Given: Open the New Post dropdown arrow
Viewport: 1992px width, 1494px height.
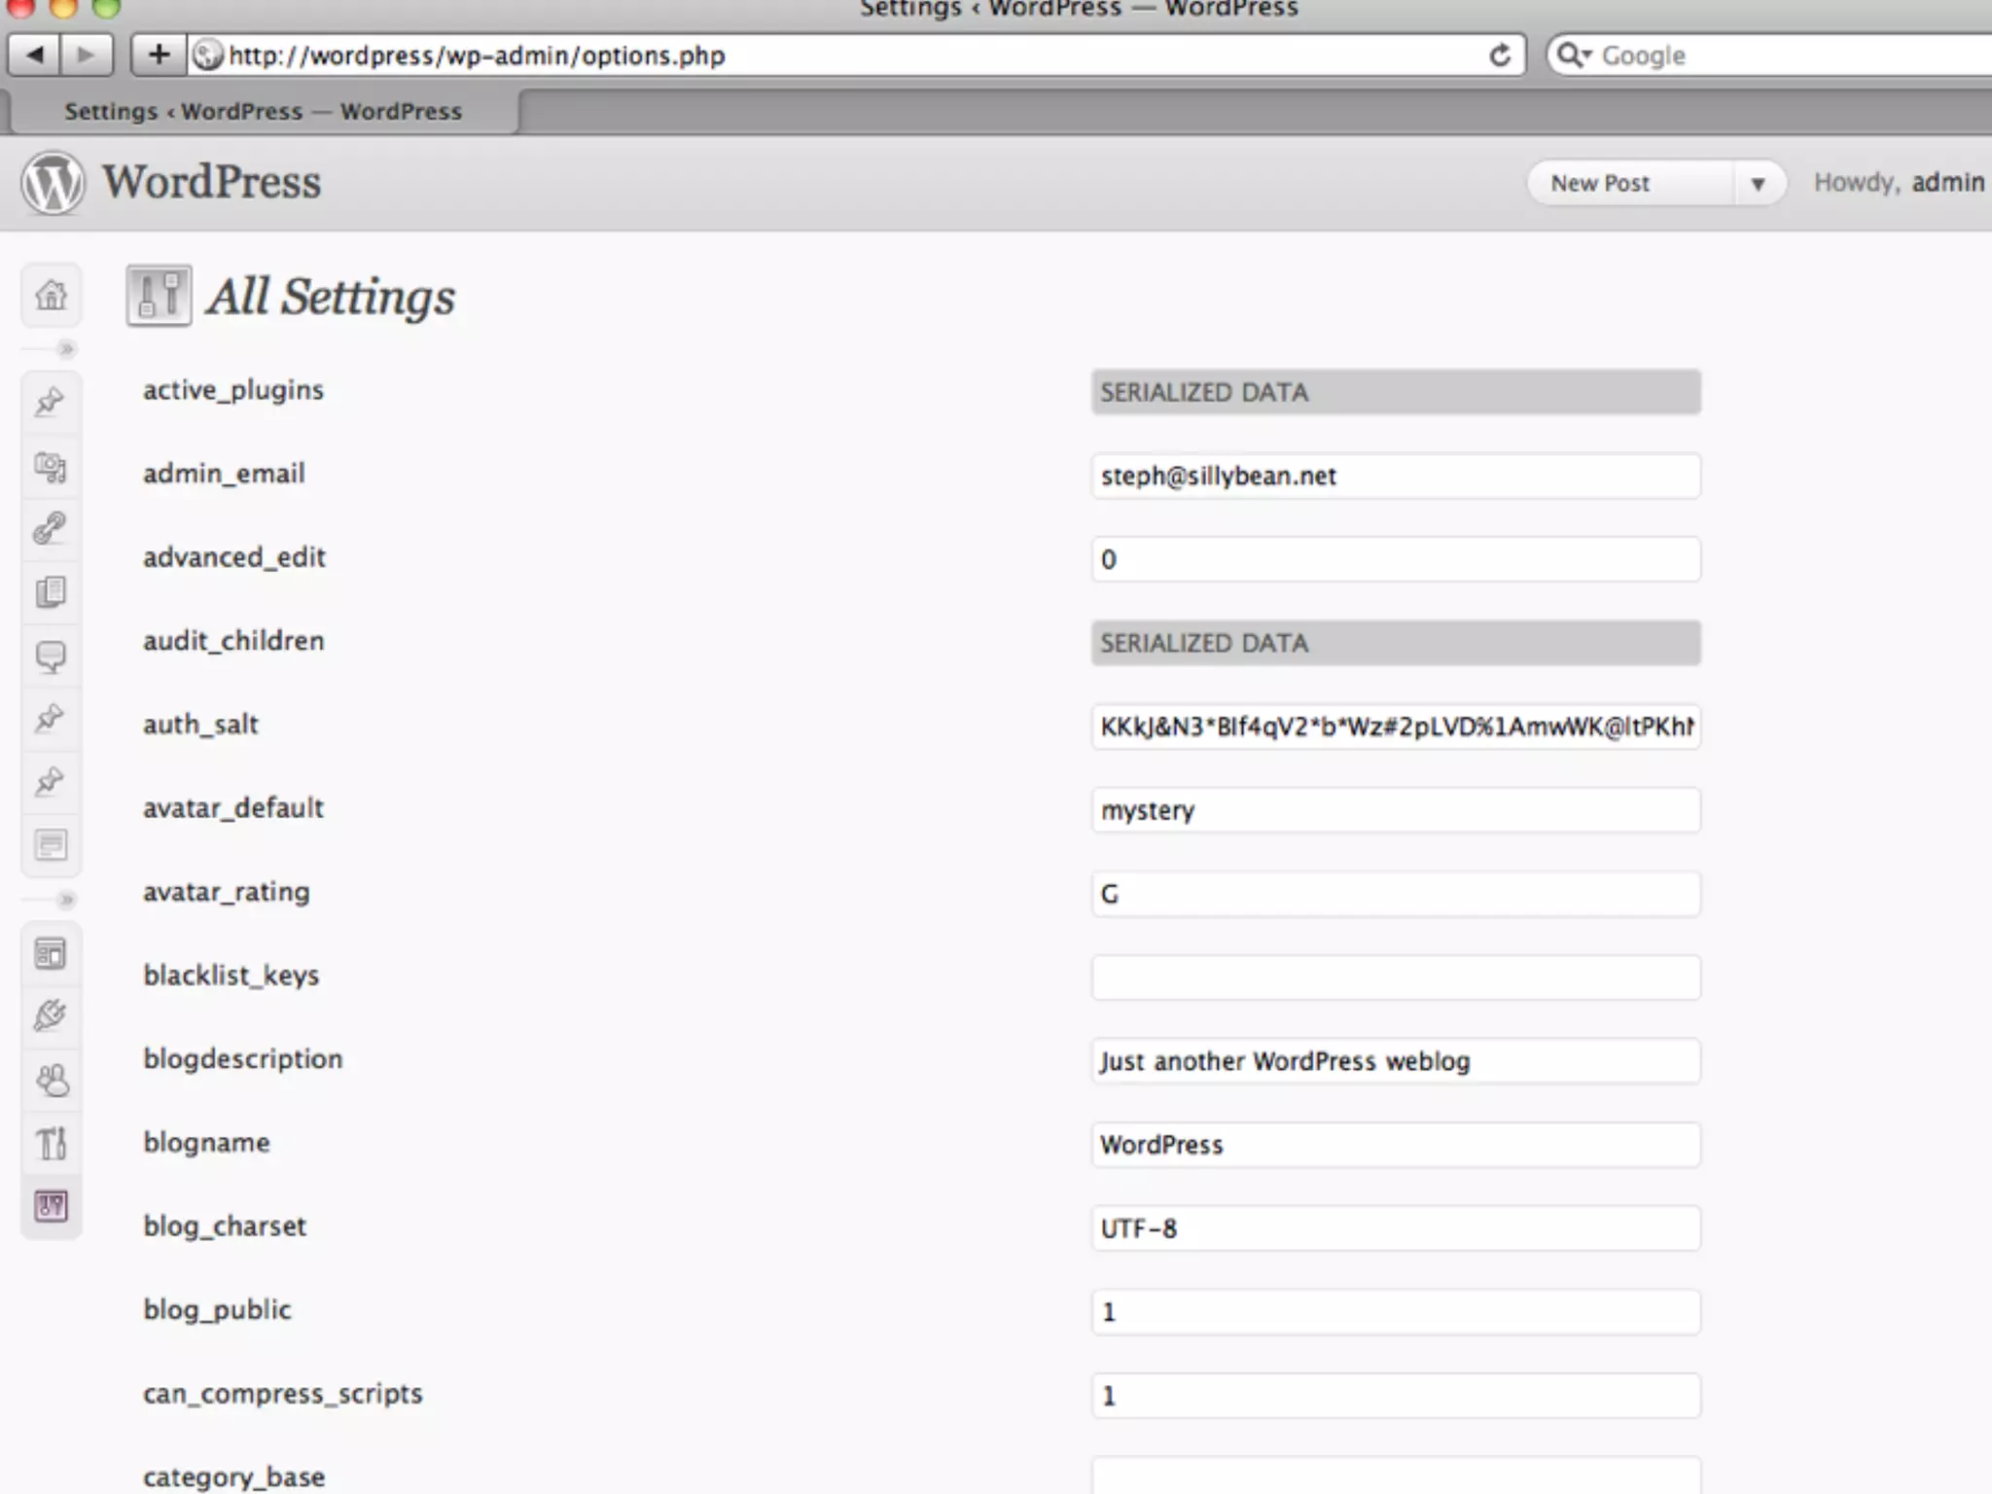Looking at the screenshot, I should click(1758, 184).
